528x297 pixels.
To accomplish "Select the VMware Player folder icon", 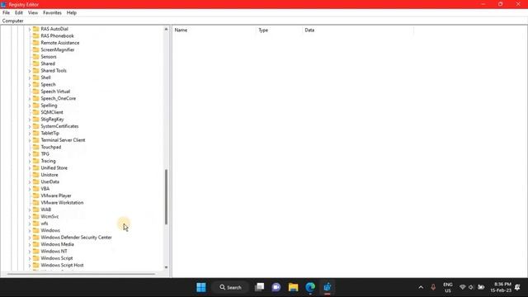I will click(x=36, y=196).
